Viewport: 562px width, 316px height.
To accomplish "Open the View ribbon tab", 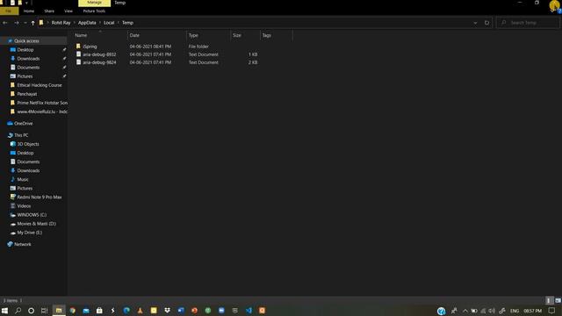I will tap(68, 11).
